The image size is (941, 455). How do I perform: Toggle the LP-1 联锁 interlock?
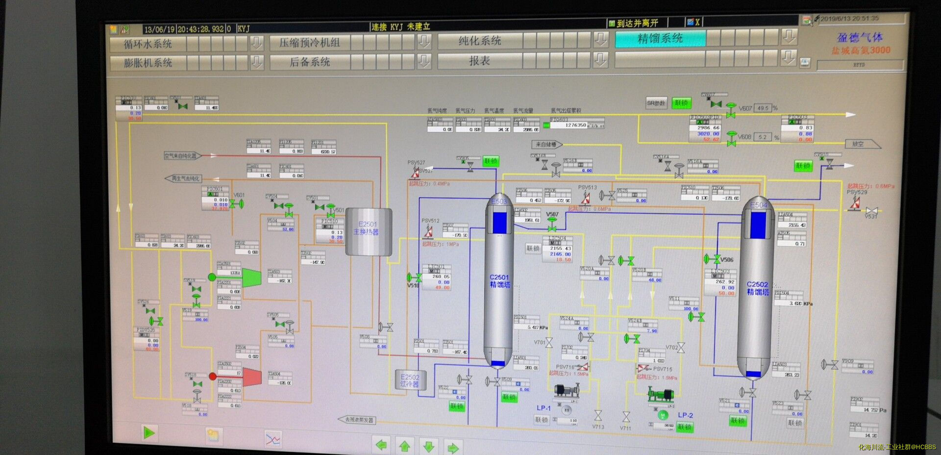click(x=542, y=420)
